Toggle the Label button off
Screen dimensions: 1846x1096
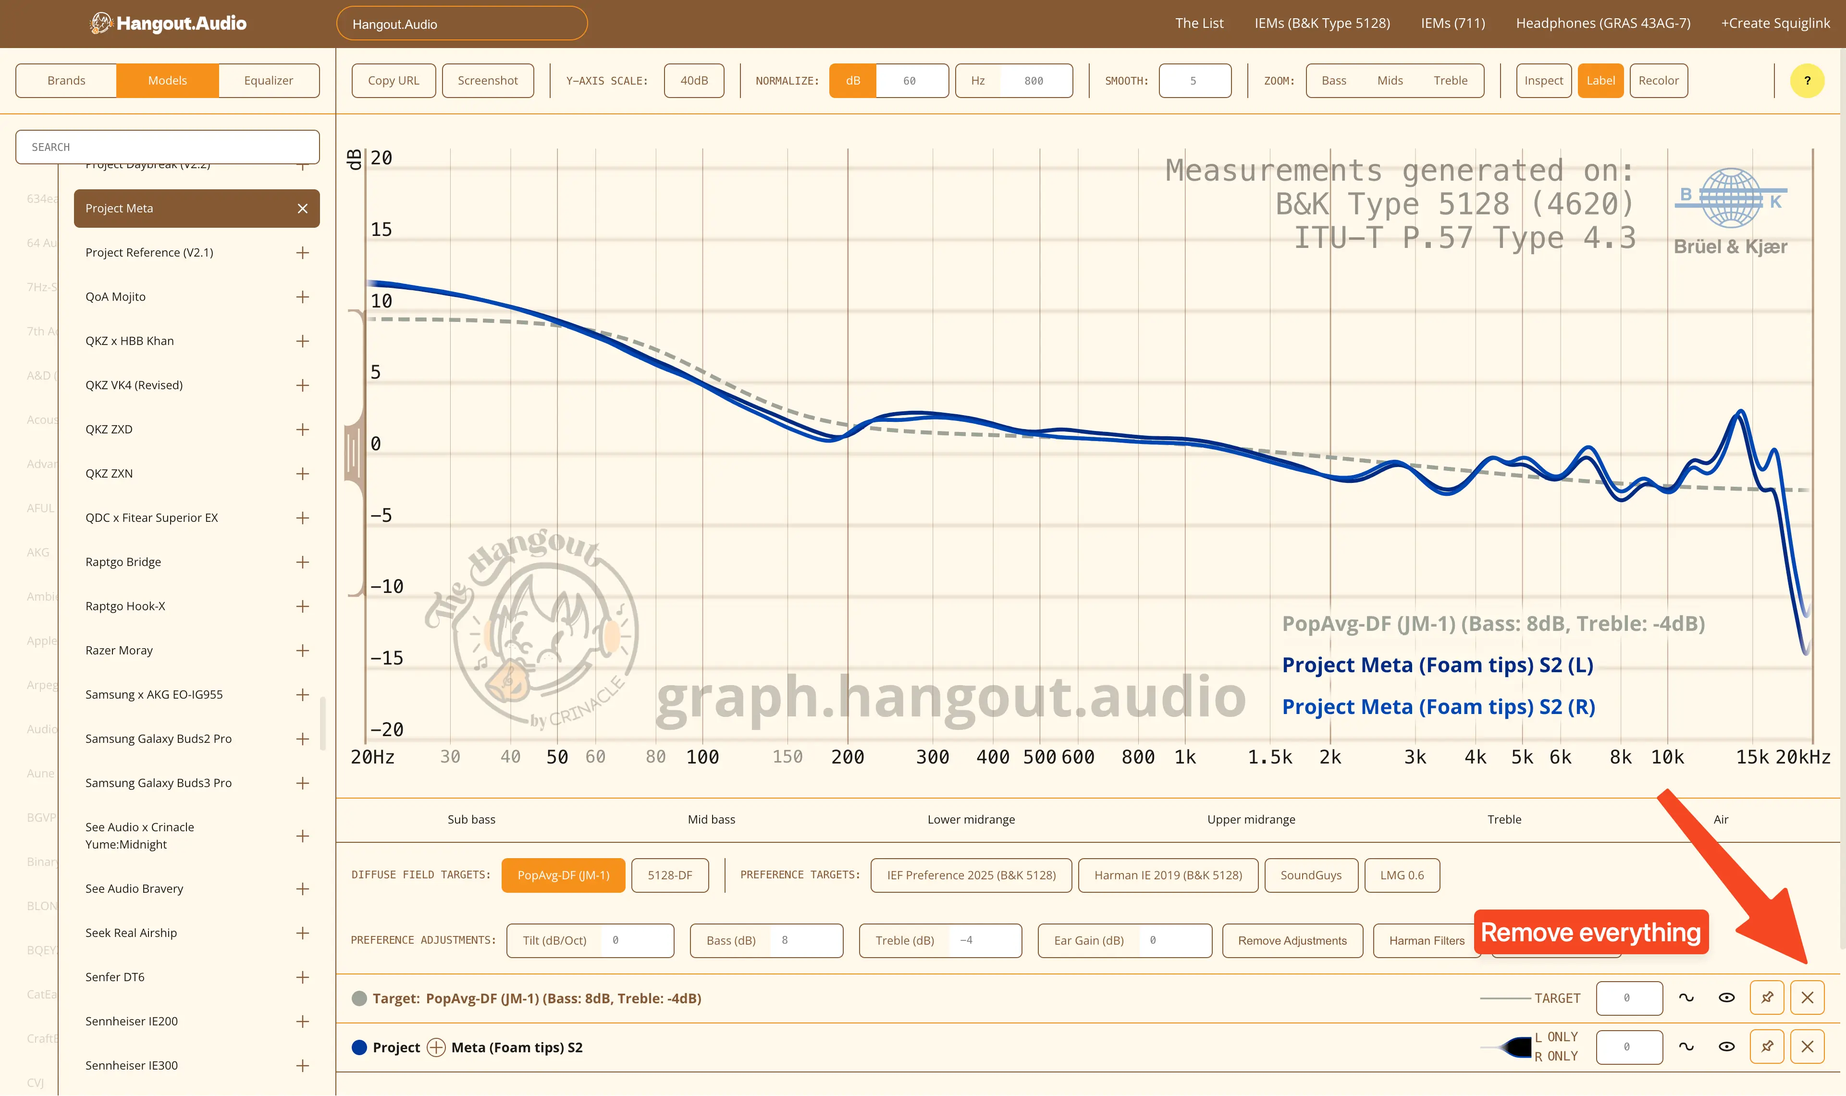[1600, 81]
